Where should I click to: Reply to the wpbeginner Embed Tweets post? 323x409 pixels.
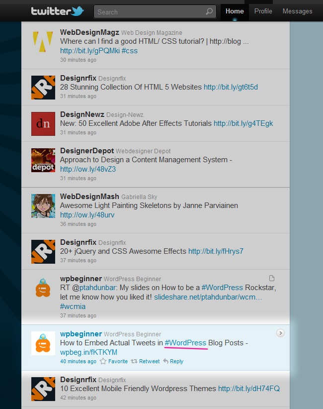173,361
